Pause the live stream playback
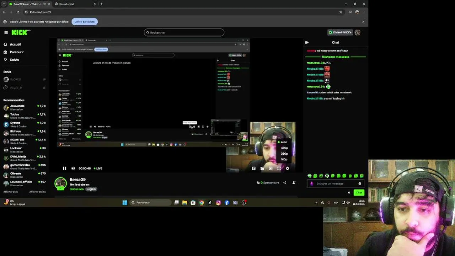Image resolution: width=455 pixels, height=256 pixels. pyautogui.click(x=64, y=169)
